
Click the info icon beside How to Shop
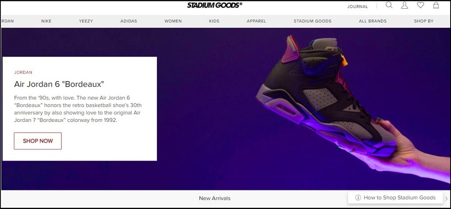point(358,197)
